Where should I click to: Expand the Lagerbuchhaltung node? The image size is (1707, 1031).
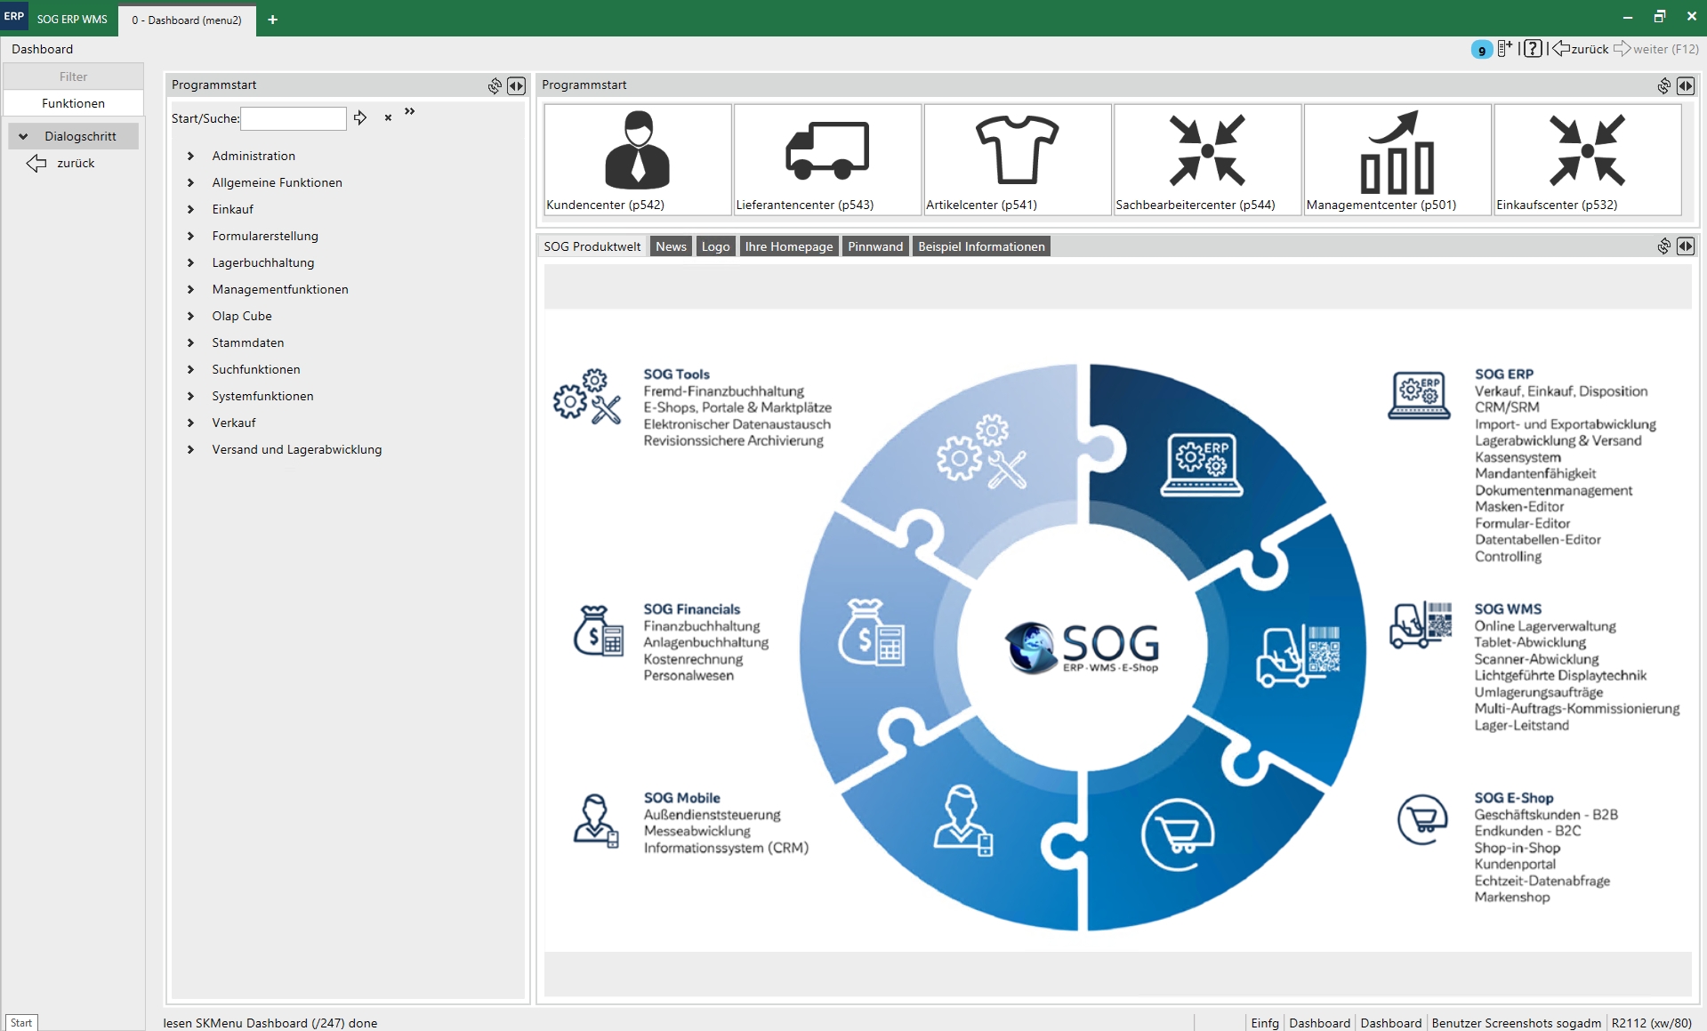190,262
